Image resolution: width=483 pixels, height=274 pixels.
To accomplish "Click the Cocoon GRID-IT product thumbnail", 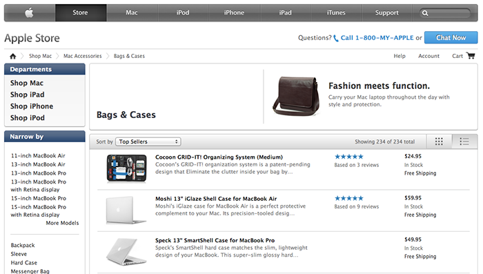I will click(x=126, y=168).
